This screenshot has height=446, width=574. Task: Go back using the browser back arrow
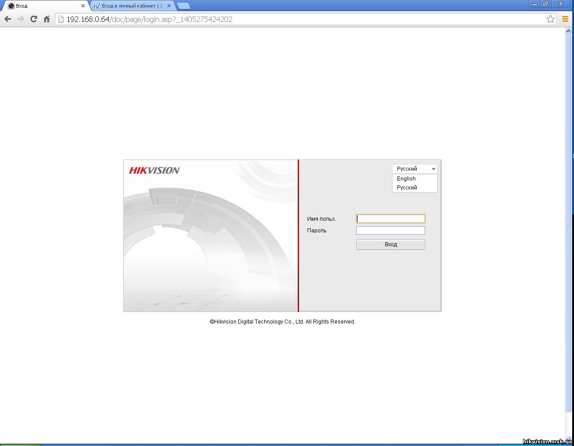pos(8,19)
